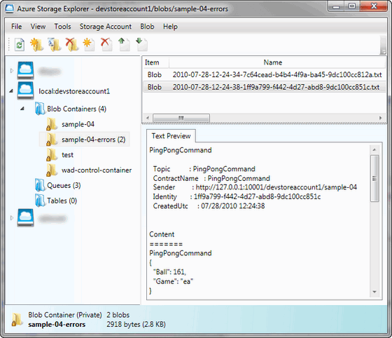Click the Copy Container toolbar icon

click(x=55, y=45)
